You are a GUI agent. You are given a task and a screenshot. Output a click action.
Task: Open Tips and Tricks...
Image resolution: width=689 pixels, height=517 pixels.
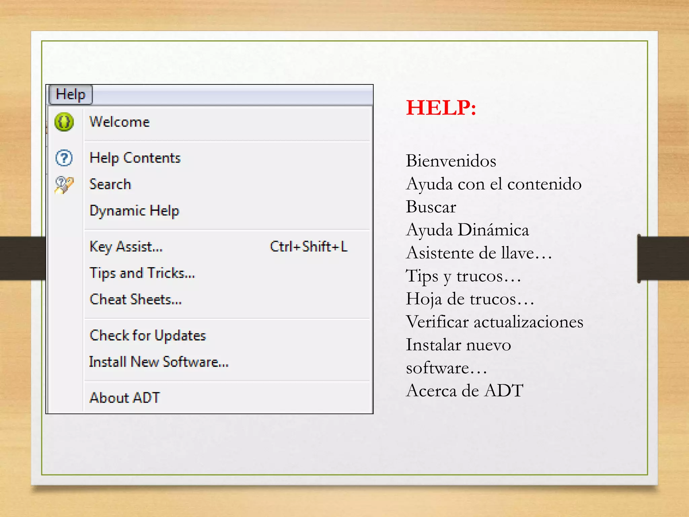coord(142,273)
